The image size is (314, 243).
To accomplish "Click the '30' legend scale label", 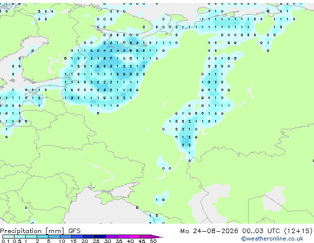I will click(107, 241).
